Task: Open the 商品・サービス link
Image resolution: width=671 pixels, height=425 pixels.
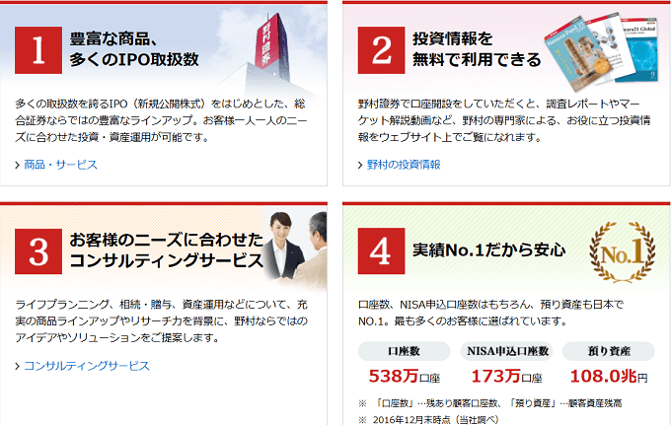Action: click(61, 165)
